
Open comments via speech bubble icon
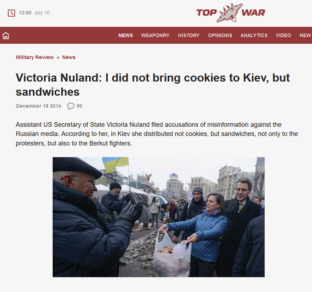71,106
